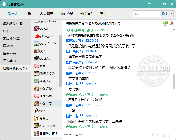Click the 2016-6-29 date label
Screen dimensions: 176x140
(76, 135)
